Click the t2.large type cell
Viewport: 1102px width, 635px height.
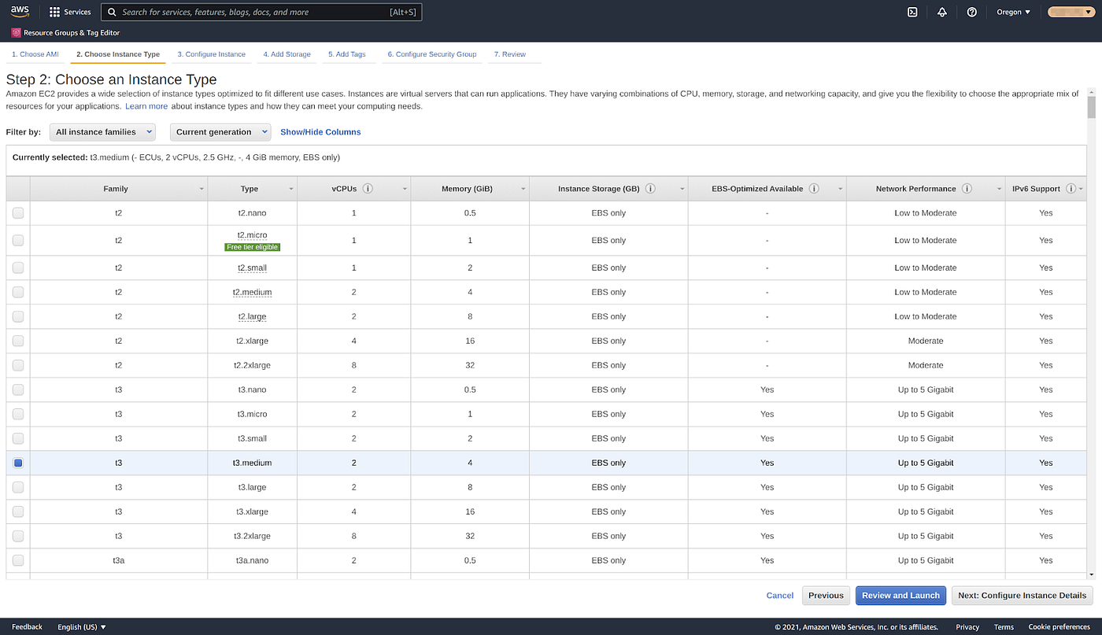coord(252,316)
